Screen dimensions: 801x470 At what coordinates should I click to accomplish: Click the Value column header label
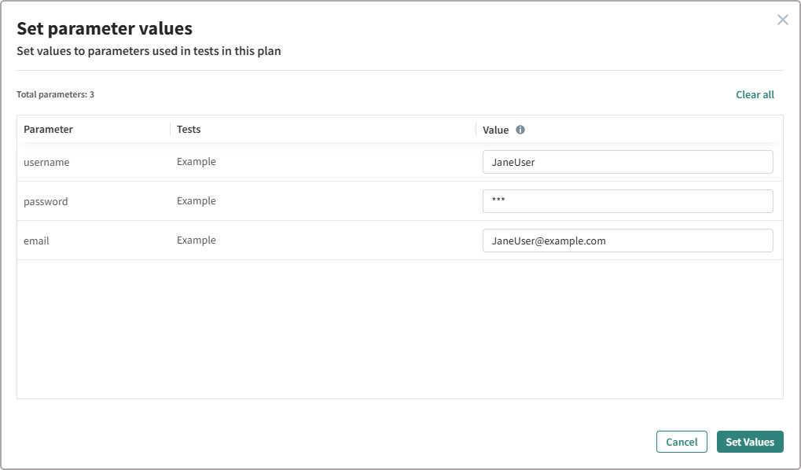coord(495,130)
